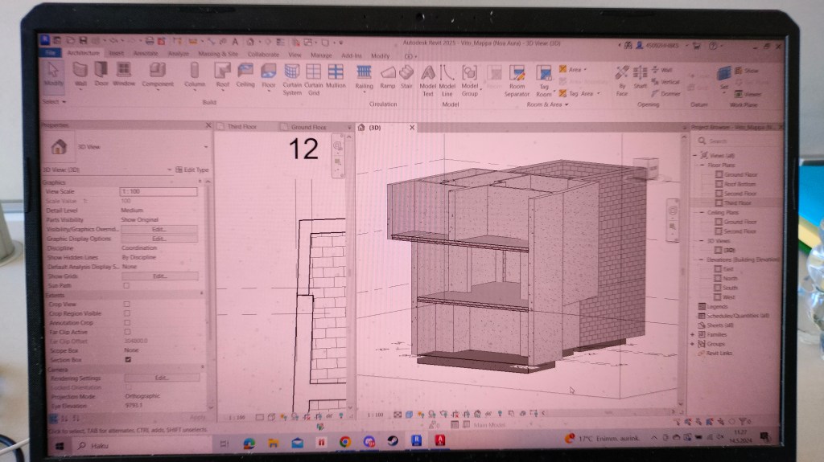824x462 pixels.
Task: Toggle the Sun Path checkbox
Action: (126, 285)
